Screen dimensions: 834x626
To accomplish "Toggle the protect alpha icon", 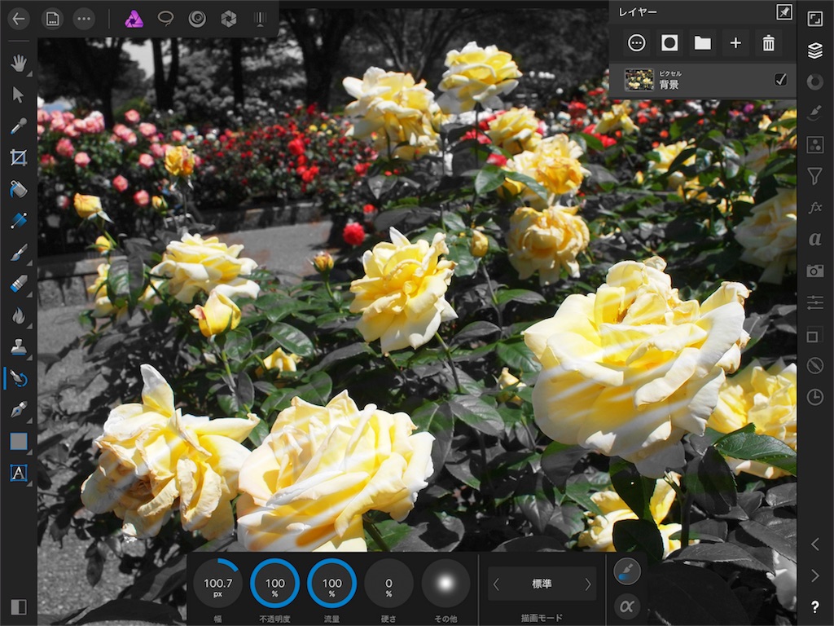I will [626, 606].
